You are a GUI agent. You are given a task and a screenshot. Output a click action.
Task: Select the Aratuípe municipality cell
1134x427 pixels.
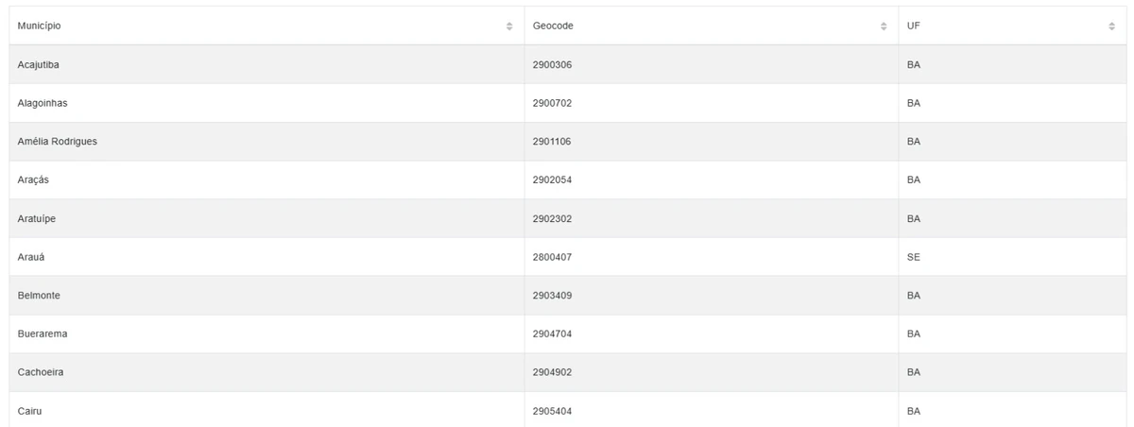tap(266, 218)
